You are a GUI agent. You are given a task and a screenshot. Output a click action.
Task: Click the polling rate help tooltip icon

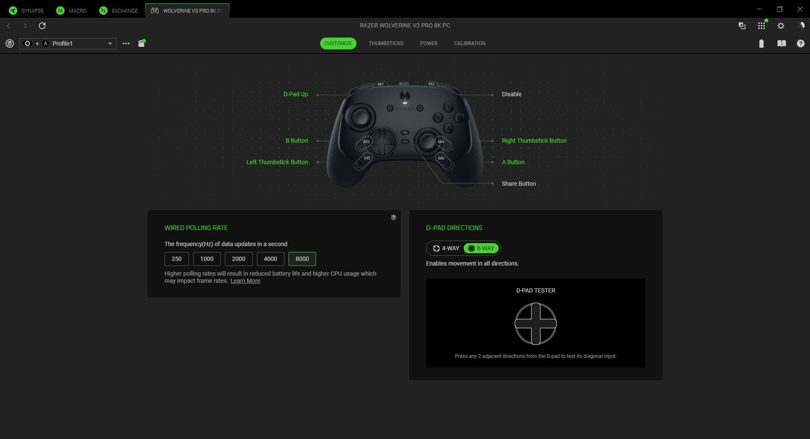(394, 217)
